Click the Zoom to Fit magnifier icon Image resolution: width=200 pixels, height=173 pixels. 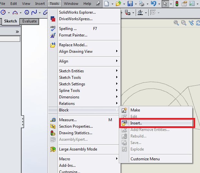tap(176, 23)
